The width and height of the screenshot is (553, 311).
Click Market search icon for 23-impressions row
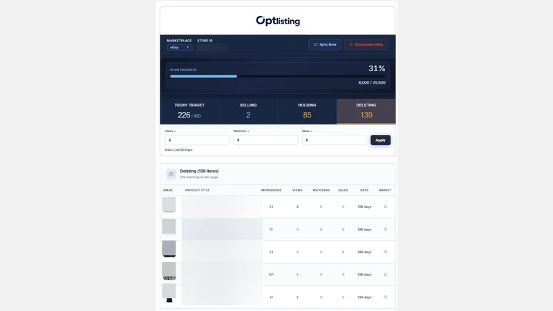(x=385, y=252)
